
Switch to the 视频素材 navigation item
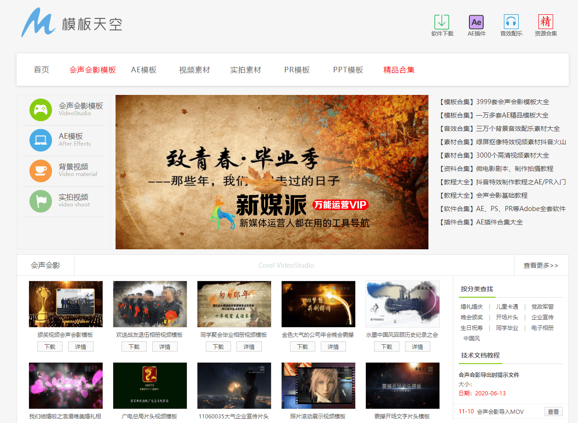point(194,70)
